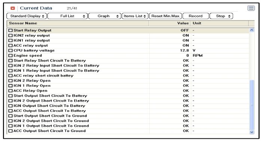Viewport: 262px width, 141px height.
Task: Open the Stop dropdown
Action: [x=222, y=16]
